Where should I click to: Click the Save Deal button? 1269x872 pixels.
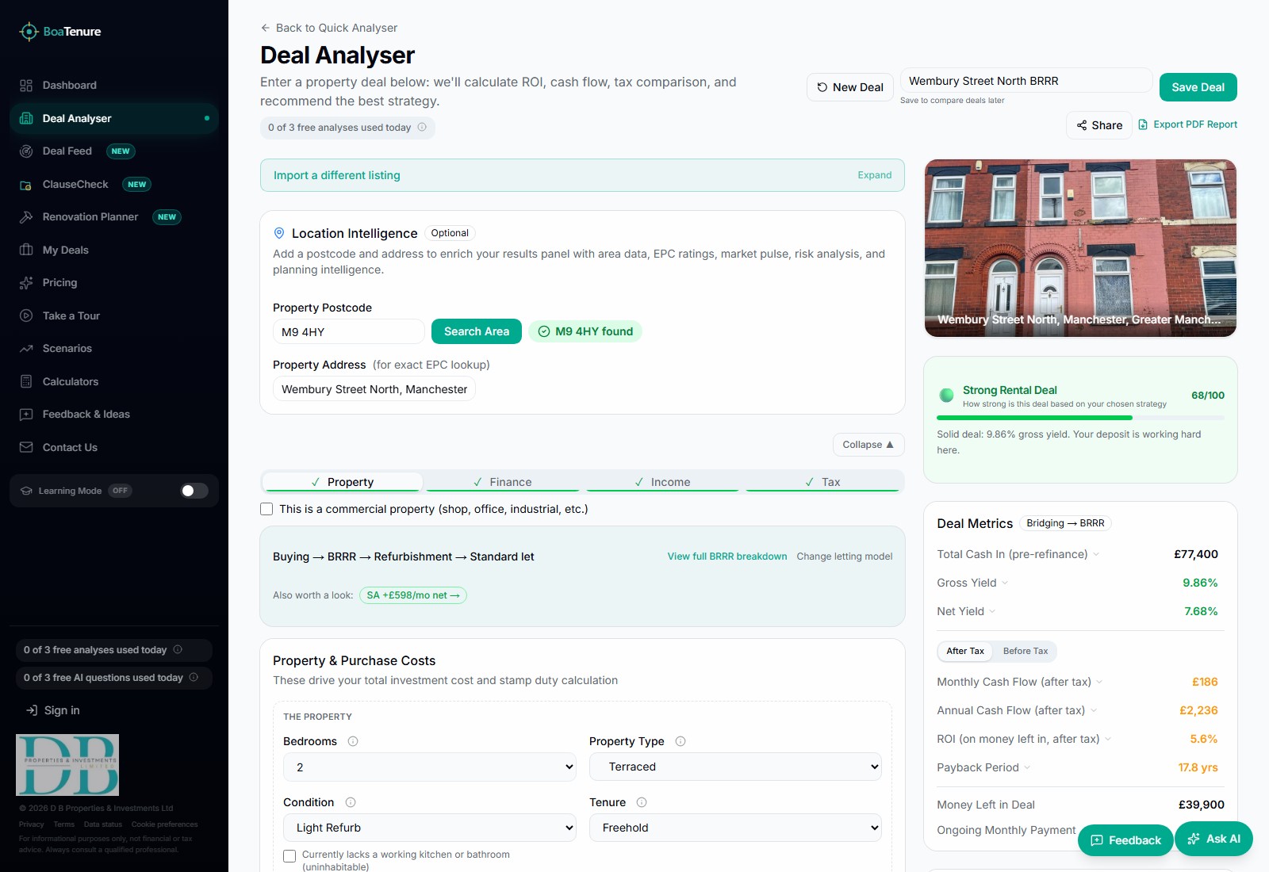[1198, 87]
